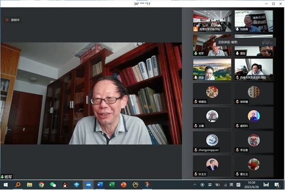
Task: Expand hidden system tray icons chevron
Action: [x=195, y=185]
